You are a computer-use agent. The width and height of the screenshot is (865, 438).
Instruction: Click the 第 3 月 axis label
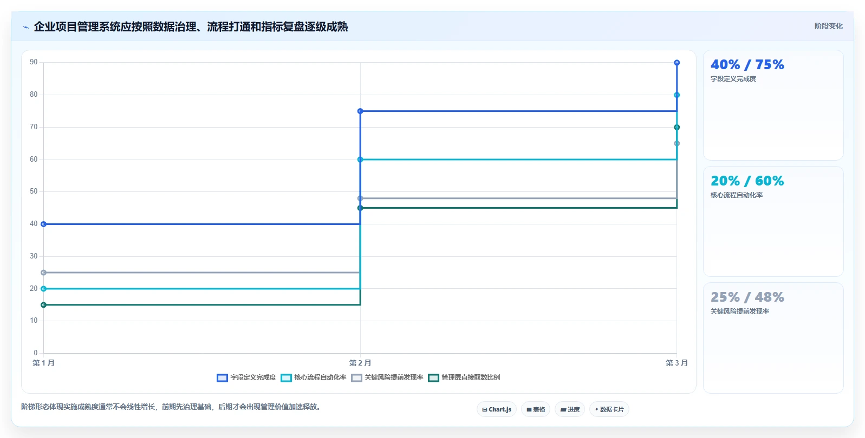tap(677, 363)
